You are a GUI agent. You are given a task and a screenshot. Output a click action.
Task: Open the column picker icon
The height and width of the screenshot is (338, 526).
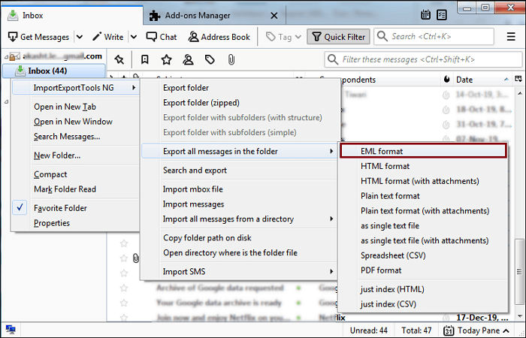(x=518, y=79)
